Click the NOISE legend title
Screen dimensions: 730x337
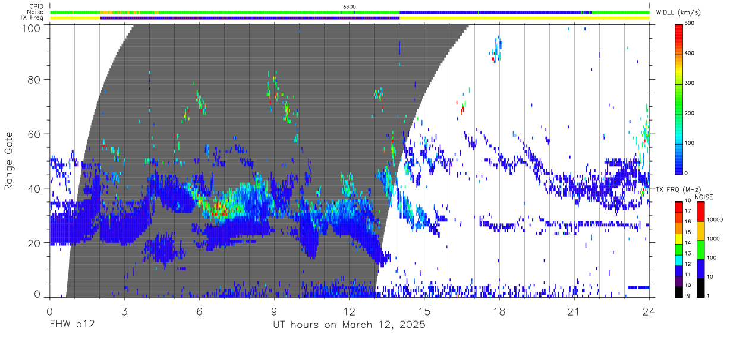point(703,196)
